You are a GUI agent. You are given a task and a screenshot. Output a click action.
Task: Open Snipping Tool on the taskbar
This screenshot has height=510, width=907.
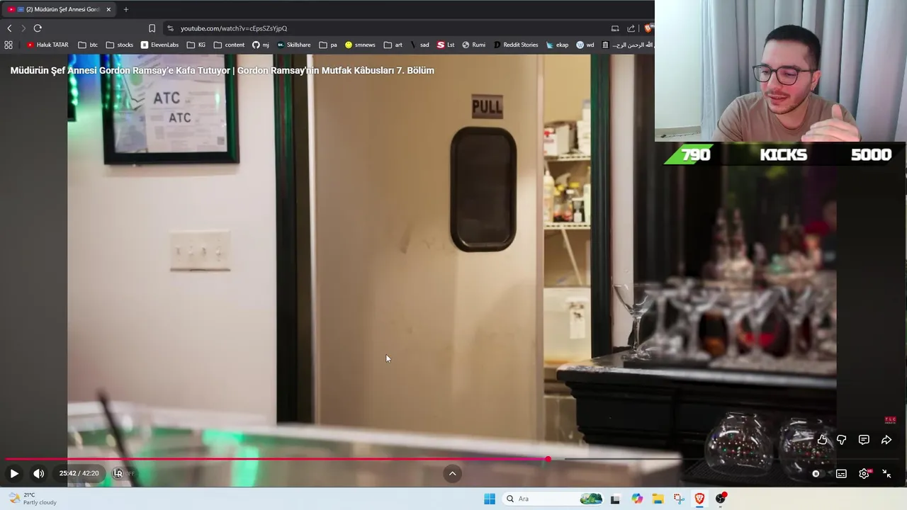tap(679, 499)
